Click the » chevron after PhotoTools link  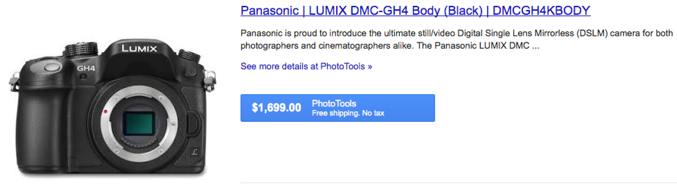tap(370, 66)
